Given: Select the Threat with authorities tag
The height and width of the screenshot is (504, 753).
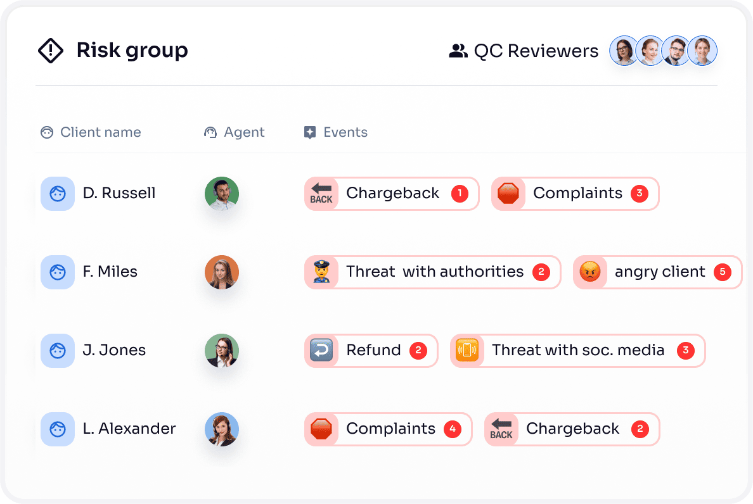Looking at the screenshot, I should click(x=433, y=272).
